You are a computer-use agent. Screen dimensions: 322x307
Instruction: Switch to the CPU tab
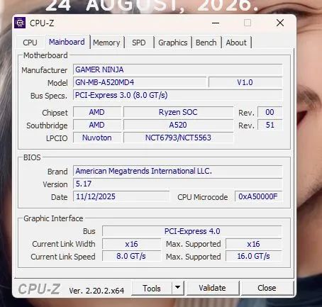pos(30,43)
